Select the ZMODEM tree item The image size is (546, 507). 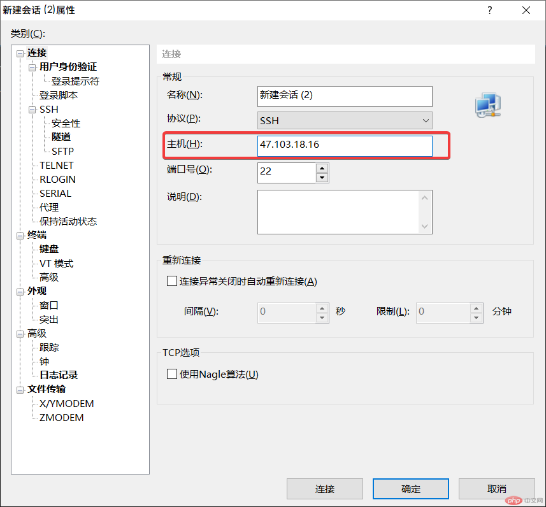pyautogui.click(x=61, y=417)
